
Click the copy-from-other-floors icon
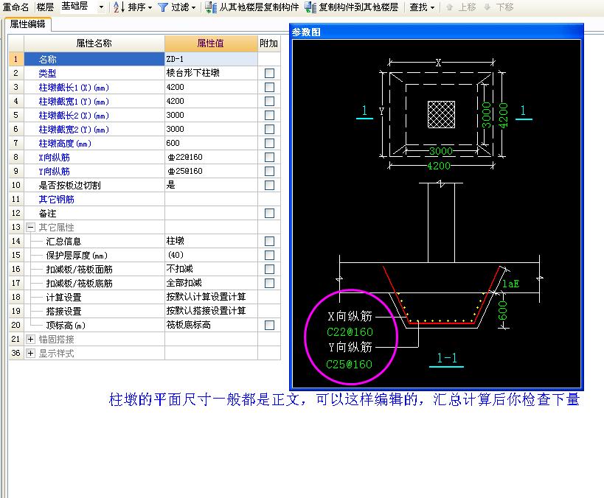211,7
